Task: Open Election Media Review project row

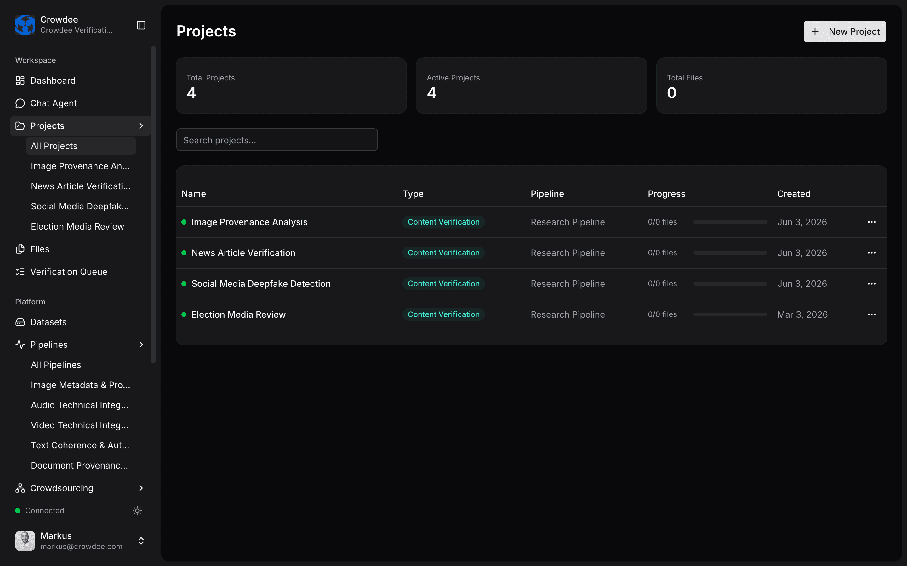Action: pos(532,314)
